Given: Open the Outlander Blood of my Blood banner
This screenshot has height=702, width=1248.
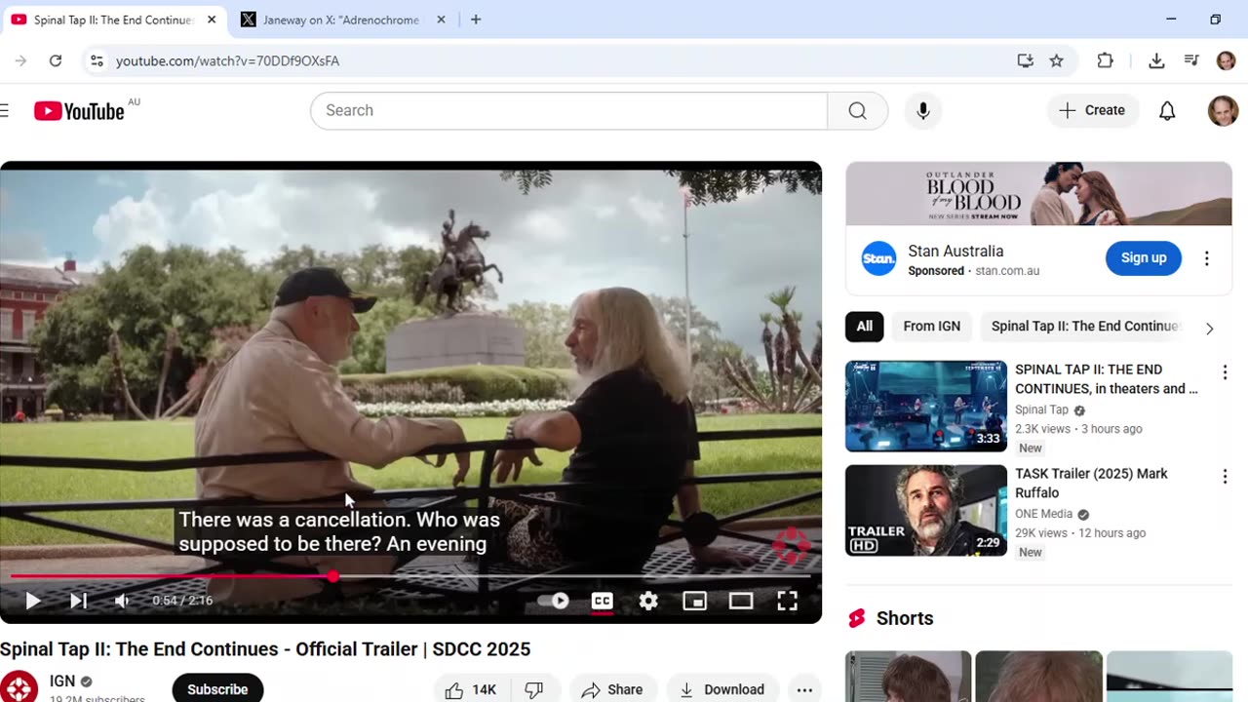Looking at the screenshot, I should click(1038, 193).
